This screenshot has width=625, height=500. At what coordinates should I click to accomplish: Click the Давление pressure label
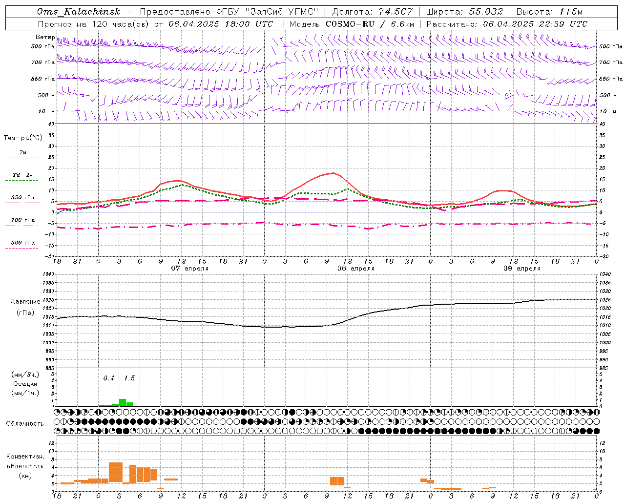(25, 302)
